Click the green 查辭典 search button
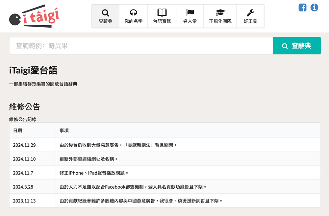The image size is (329, 216). (x=297, y=46)
